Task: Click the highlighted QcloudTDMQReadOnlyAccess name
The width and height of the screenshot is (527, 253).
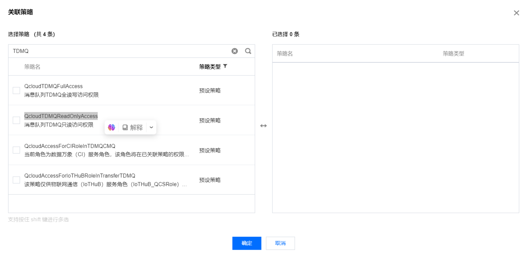Action: click(61, 116)
